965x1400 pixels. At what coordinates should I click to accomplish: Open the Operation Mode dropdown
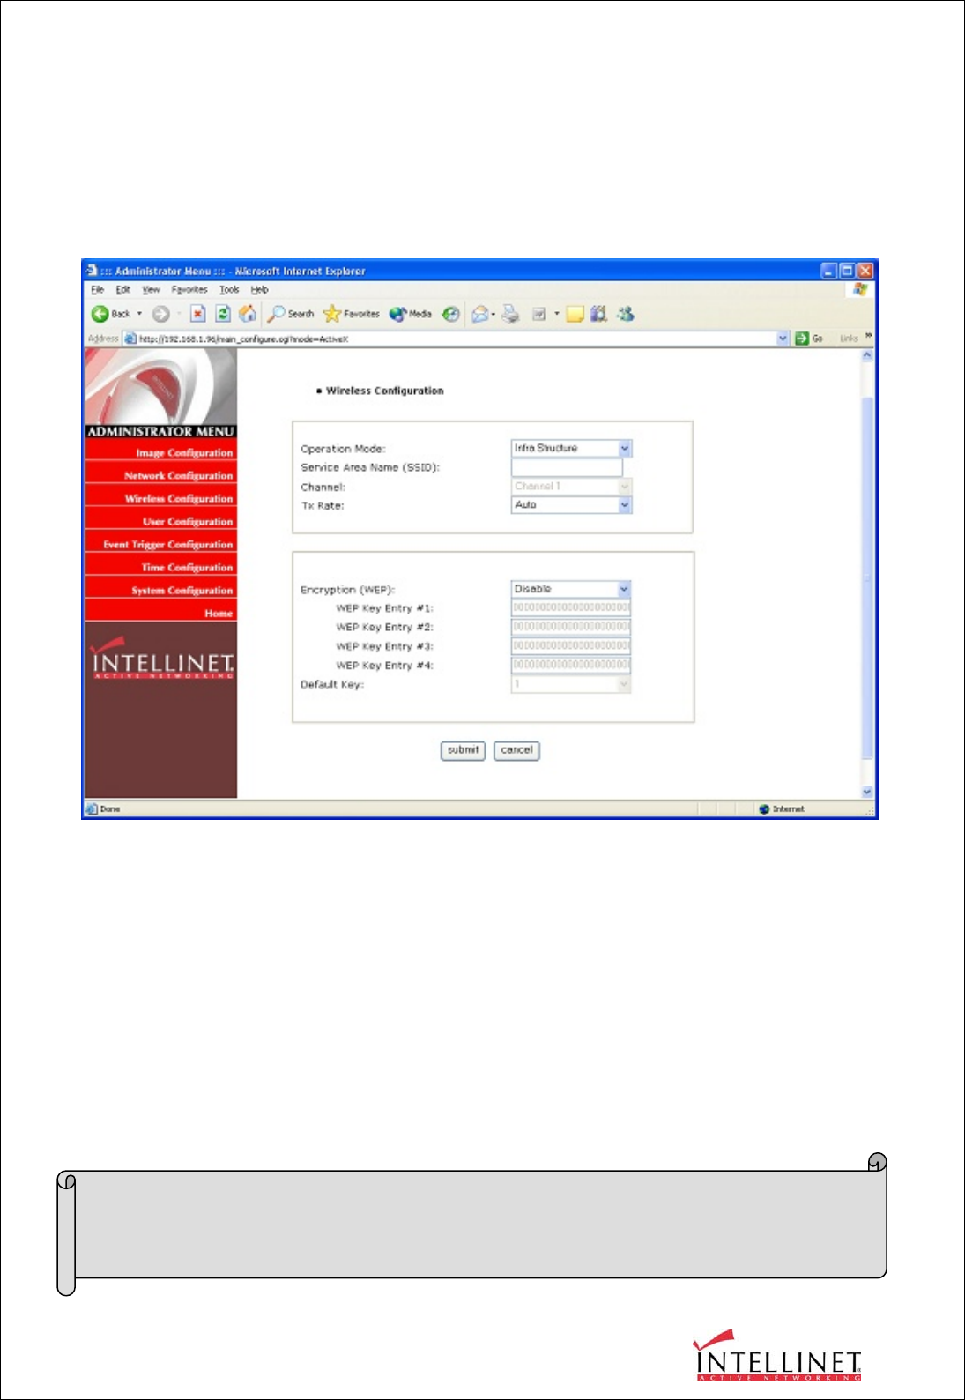click(625, 449)
